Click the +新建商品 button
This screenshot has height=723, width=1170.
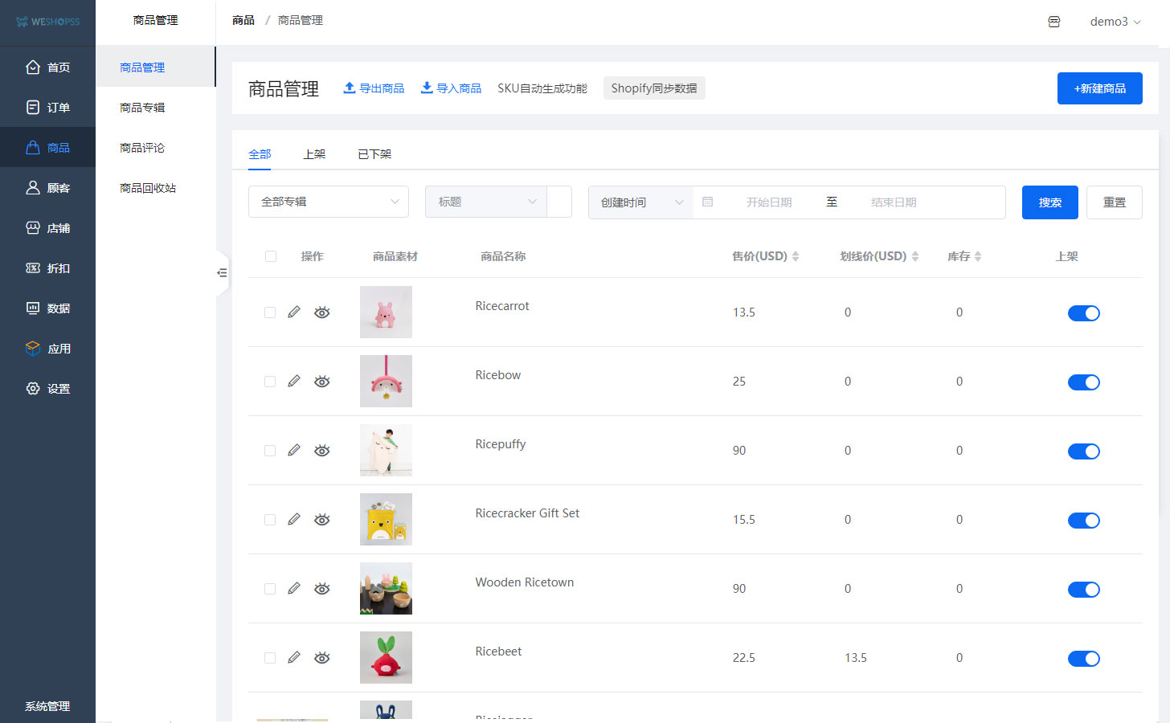(x=1099, y=88)
